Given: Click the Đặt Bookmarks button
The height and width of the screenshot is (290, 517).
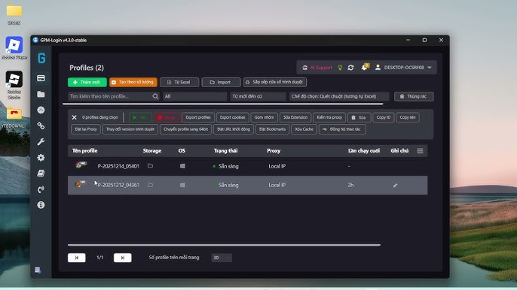Looking at the screenshot, I should [x=272, y=129].
